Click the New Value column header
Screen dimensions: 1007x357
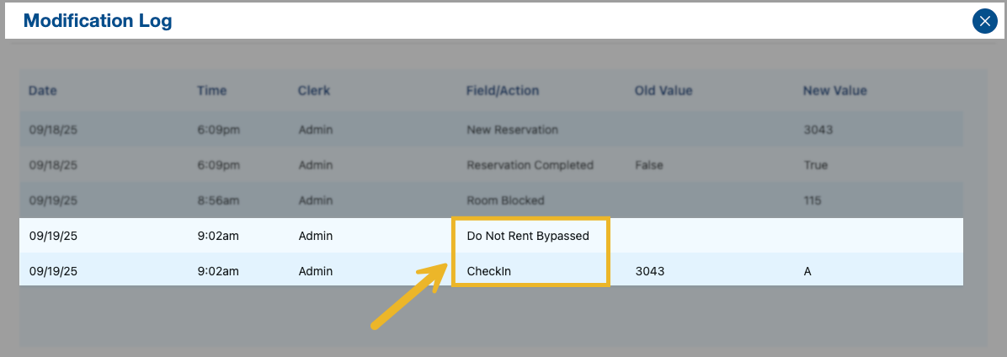click(834, 91)
